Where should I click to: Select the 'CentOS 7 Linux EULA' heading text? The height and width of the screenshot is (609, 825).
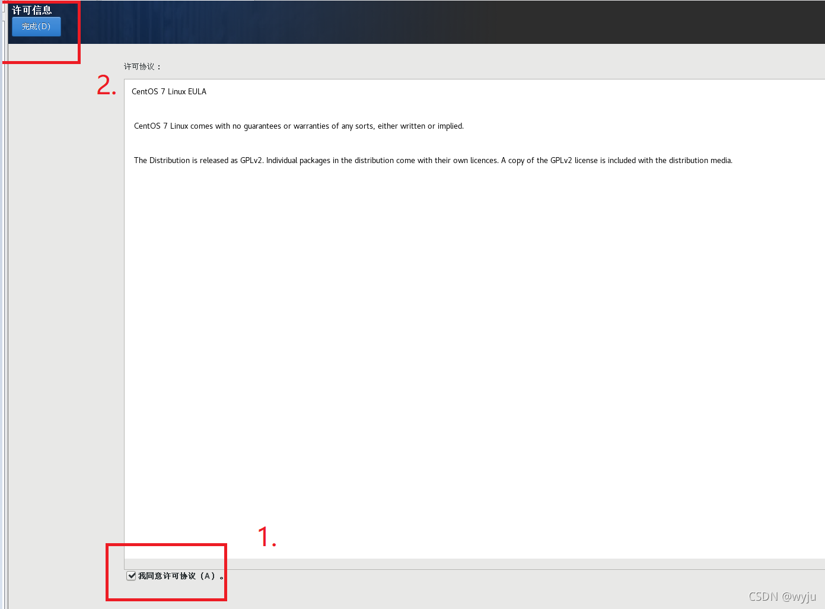(169, 91)
